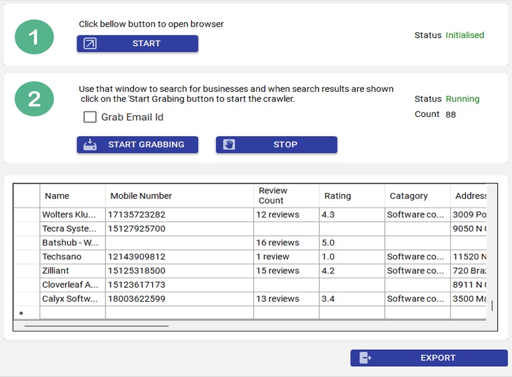Select the Wolters Klu... name cell
The width and height of the screenshot is (512, 377).
point(73,214)
